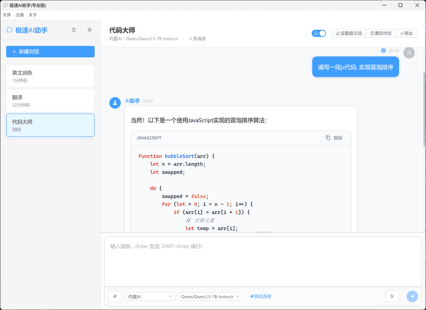Click the user avatar beside your message
Screen dimensions: 426x310
409,52
